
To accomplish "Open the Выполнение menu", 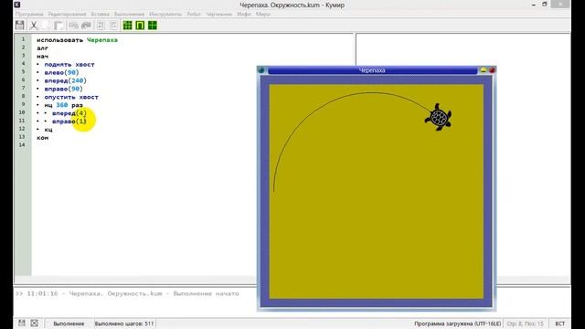I will coord(129,15).
